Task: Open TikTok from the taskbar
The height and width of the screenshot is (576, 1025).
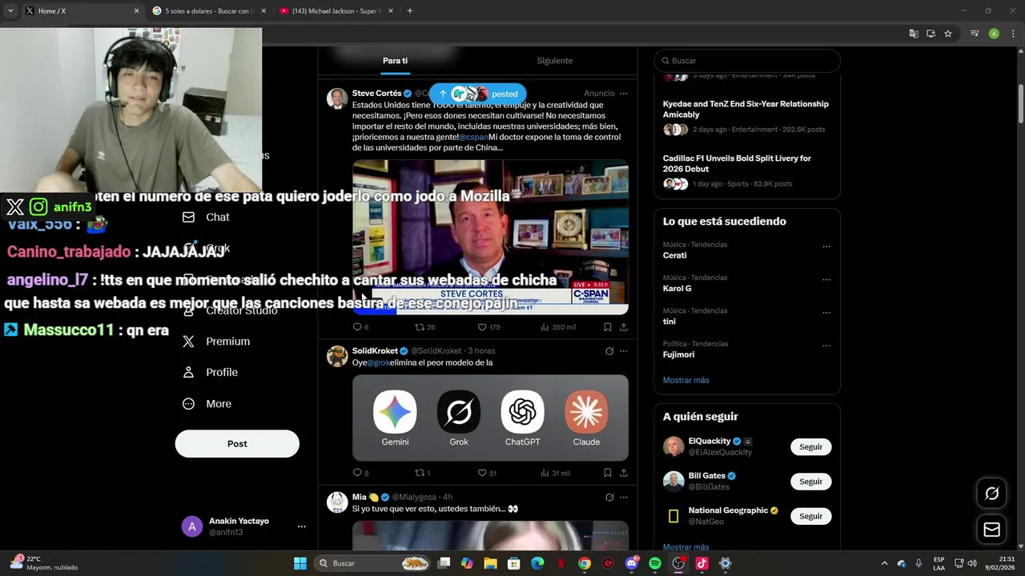Action: 701,563
